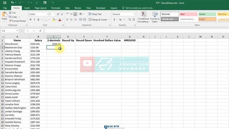229x129 pixels.
Task: Activate Format Painter
Action: [18, 21]
